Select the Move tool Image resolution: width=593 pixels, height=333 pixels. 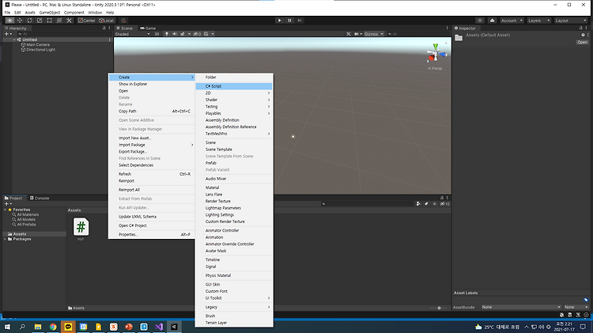[20, 21]
